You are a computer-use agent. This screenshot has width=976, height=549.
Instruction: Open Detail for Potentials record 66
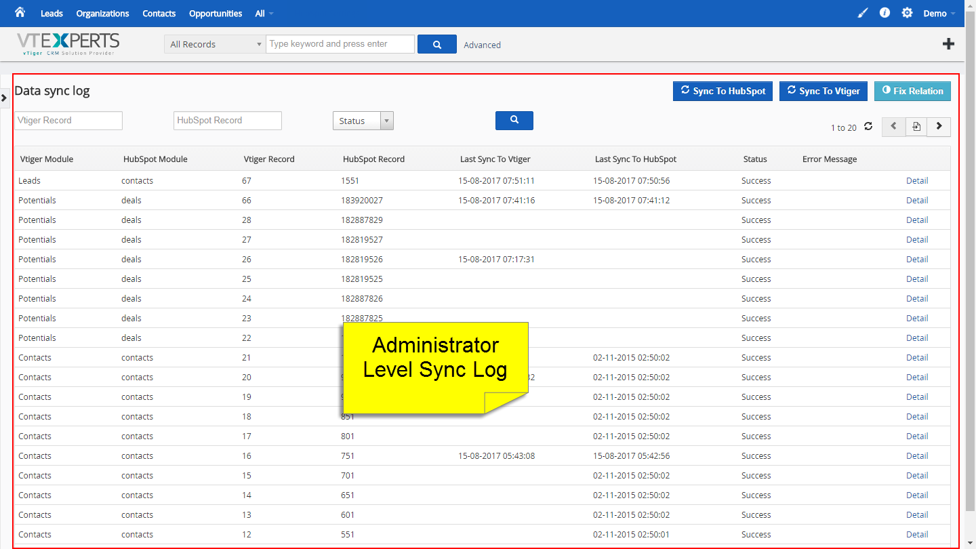click(x=917, y=200)
